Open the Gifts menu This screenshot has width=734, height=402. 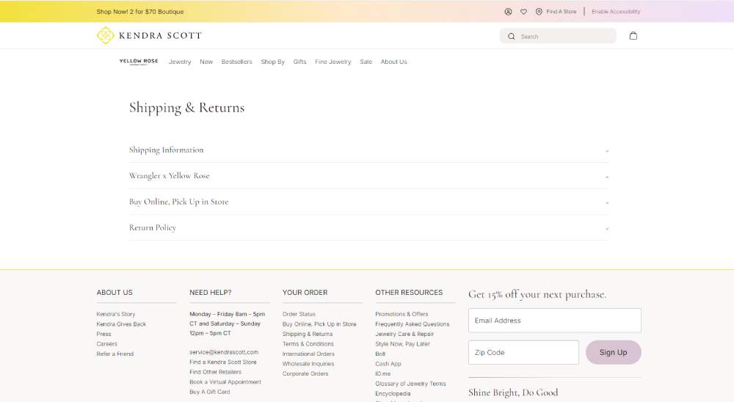pos(299,62)
